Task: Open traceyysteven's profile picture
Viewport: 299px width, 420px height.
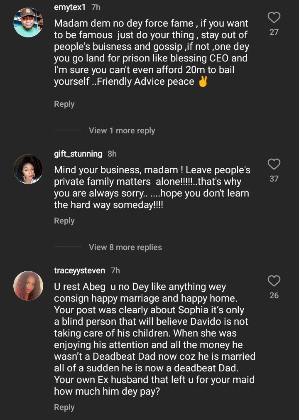Action: 28,286
